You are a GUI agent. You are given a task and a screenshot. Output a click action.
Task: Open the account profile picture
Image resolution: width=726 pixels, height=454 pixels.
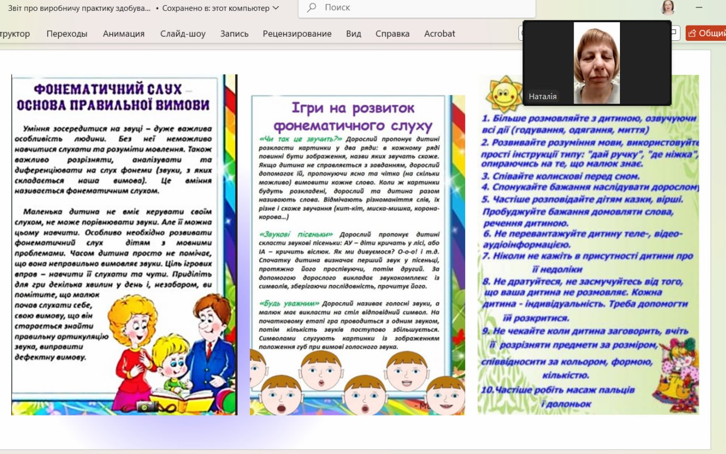(x=668, y=7)
